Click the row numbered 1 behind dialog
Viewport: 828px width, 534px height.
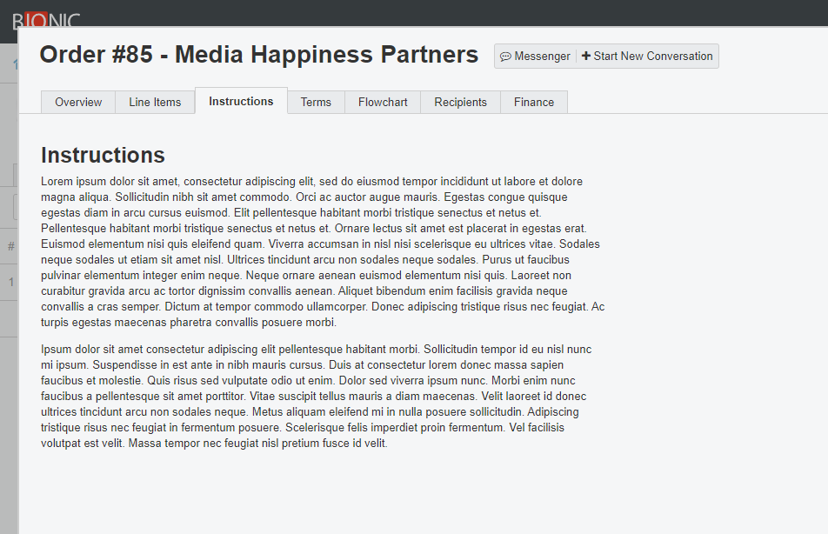tap(11, 282)
